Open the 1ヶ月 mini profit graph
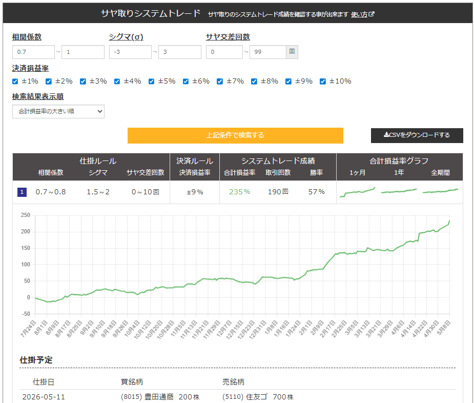The width and height of the screenshot is (474, 403). click(x=357, y=192)
